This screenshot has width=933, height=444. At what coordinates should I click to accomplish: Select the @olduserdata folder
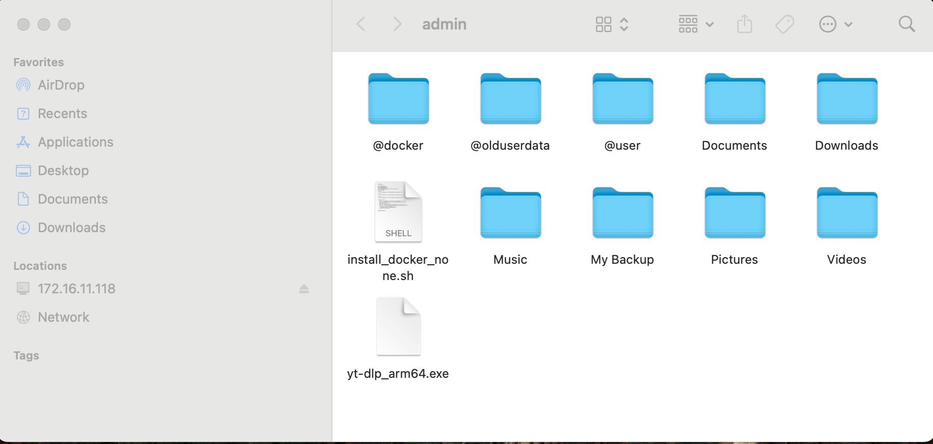coord(510,99)
